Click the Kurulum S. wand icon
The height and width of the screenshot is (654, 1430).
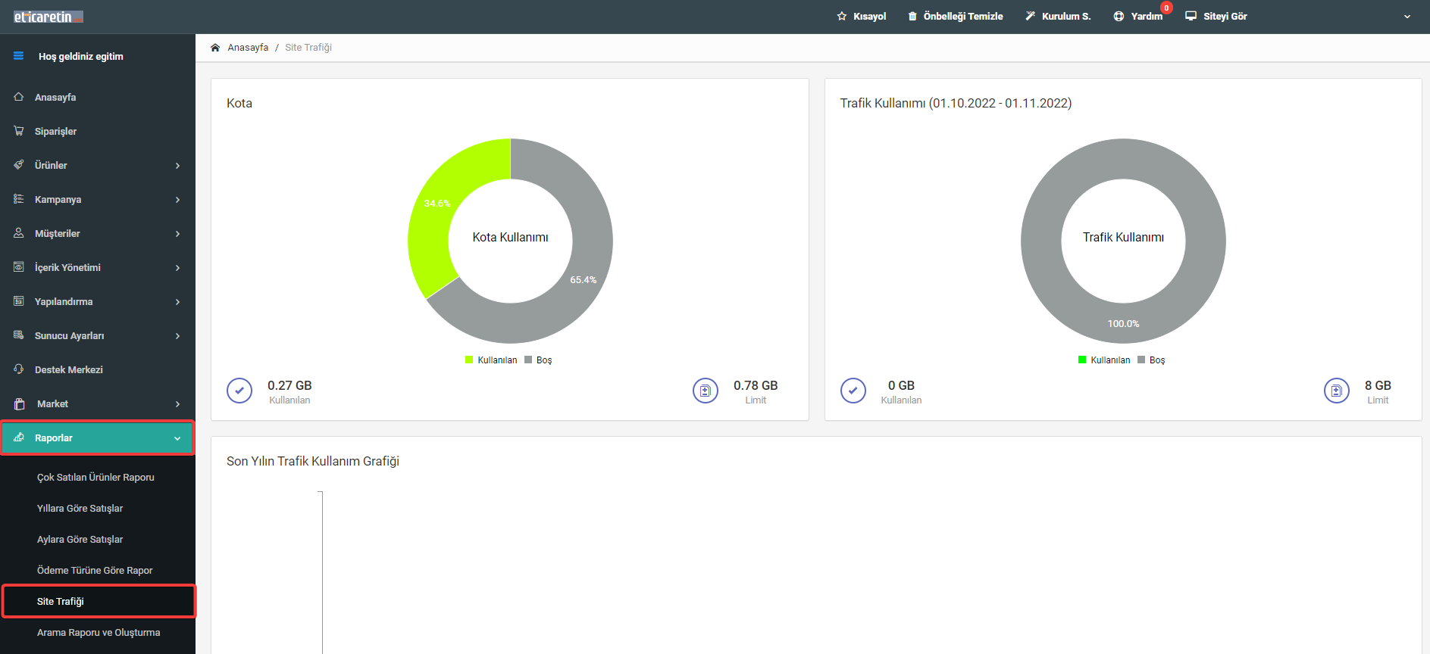point(1031,16)
